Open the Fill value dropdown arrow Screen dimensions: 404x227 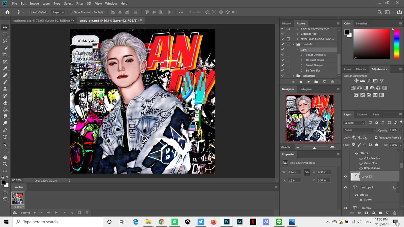400,145
